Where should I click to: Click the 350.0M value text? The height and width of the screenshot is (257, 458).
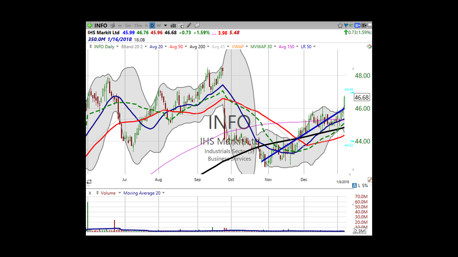[96, 40]
